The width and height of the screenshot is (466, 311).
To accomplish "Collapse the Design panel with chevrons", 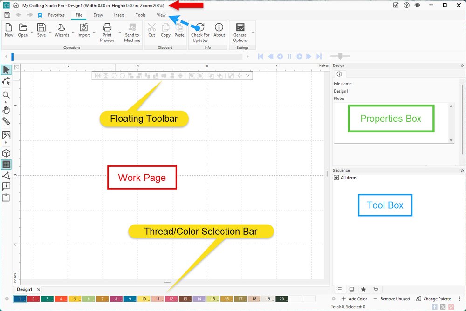I will click(462, 66).
